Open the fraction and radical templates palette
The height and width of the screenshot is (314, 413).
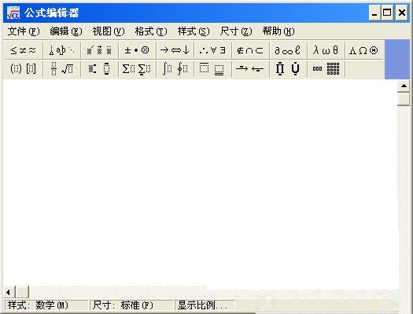pyautogui.click(x=62, y=69)
